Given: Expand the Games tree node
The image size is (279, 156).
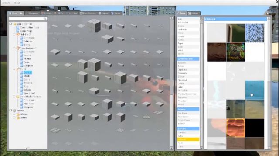Looking at the screenshot, I should 14,117.
